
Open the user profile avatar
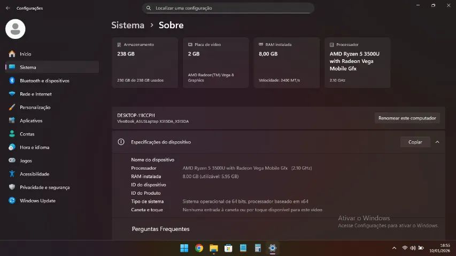pos(16,29)
